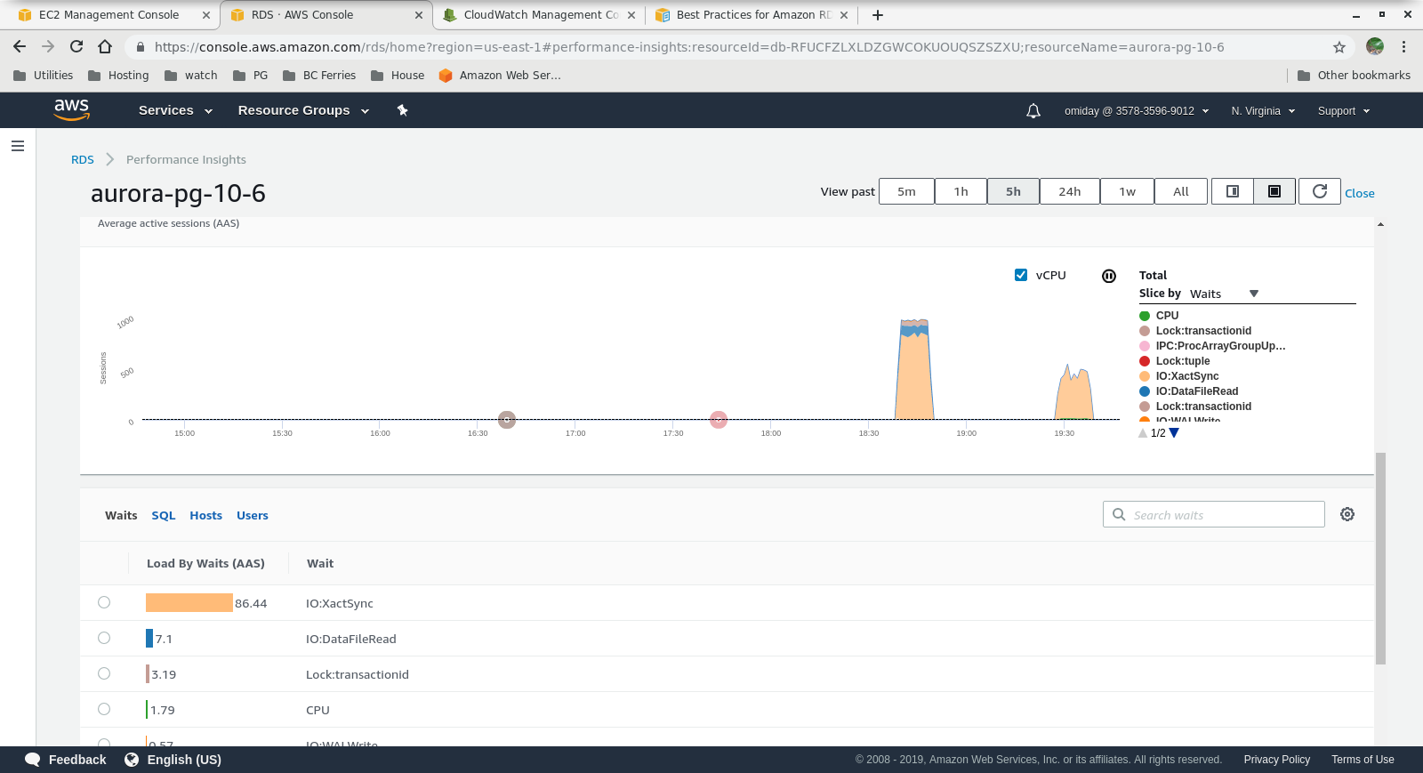
Task: Click the IO:DataFileRead blue legend swatch
Action: pyautogui.click(x=1145, y=391)
